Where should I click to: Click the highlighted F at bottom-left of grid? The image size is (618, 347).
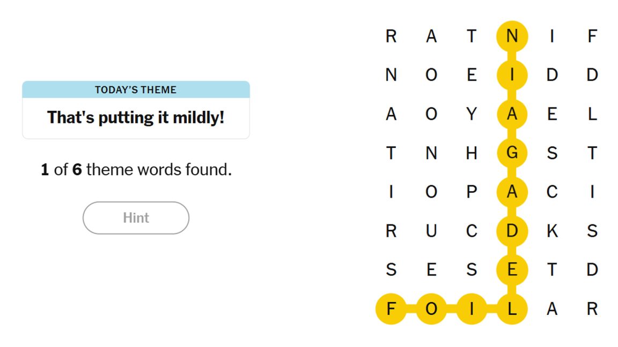click(x=391, y=308)
